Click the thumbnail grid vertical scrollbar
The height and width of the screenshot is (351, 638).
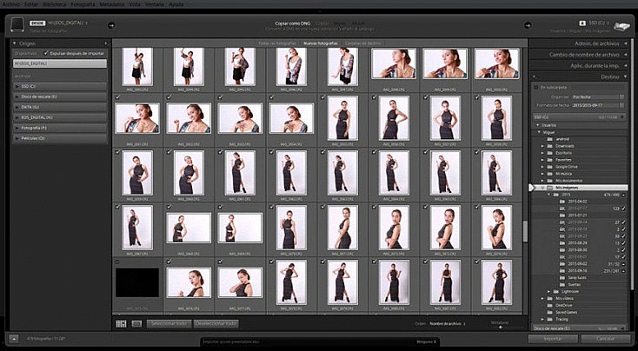click(525, 231)
